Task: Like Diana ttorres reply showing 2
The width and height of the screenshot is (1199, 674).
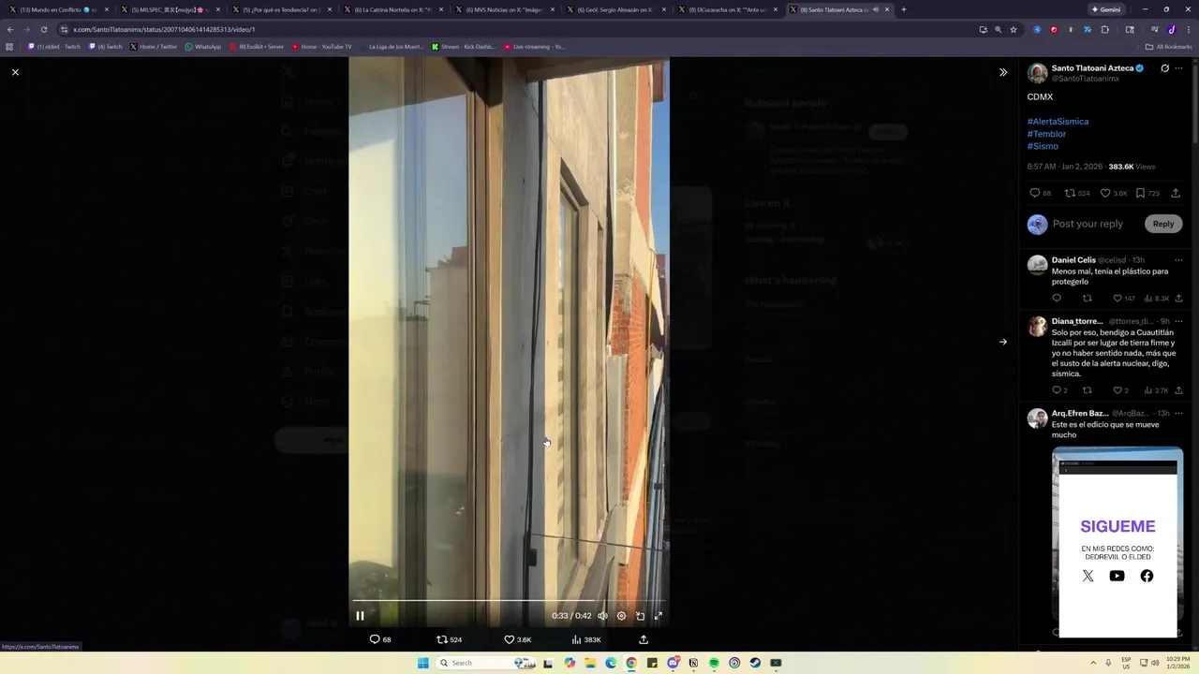Action: 1120,390
